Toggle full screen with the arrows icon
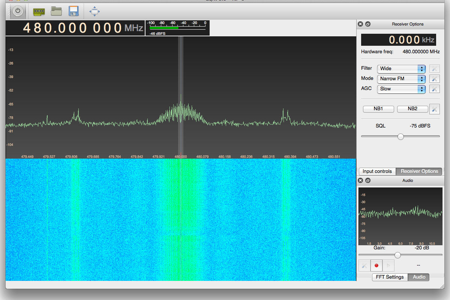450x300 pixels. 94,11
